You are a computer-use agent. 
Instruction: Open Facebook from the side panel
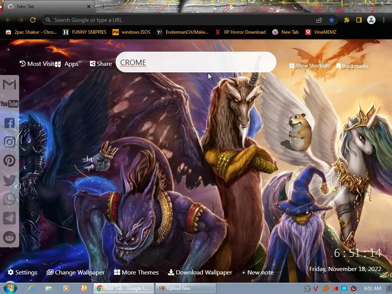pyautogui.click(x=9, y=123)
